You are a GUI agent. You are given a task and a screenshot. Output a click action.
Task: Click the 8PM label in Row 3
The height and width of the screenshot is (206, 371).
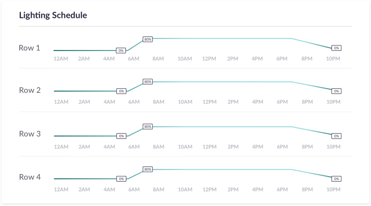307,147
